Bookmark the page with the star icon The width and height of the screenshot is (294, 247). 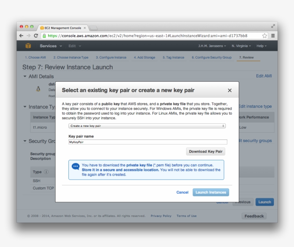pos(265,36)
